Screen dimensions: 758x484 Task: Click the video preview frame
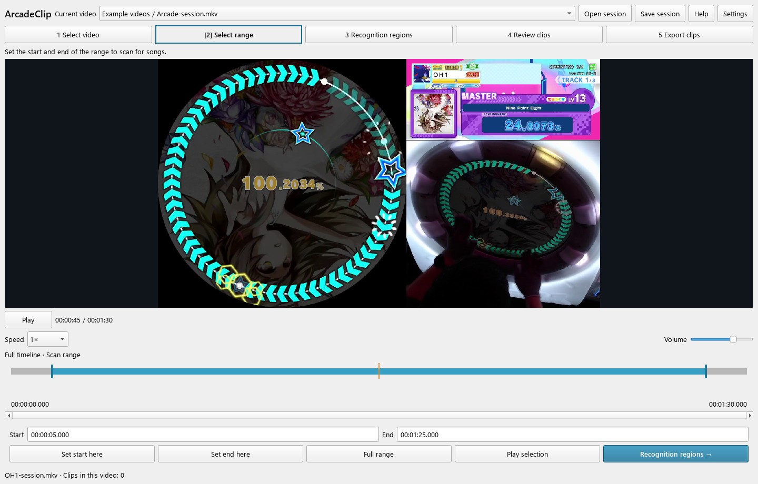pos(379,183)
